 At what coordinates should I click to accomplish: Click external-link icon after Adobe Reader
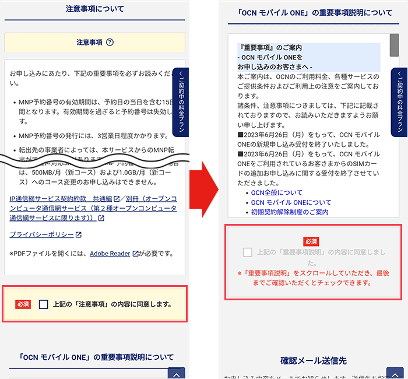coord(135,254)
